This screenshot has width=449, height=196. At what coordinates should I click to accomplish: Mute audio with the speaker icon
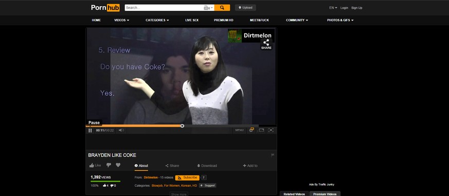[x=121, y=130]
